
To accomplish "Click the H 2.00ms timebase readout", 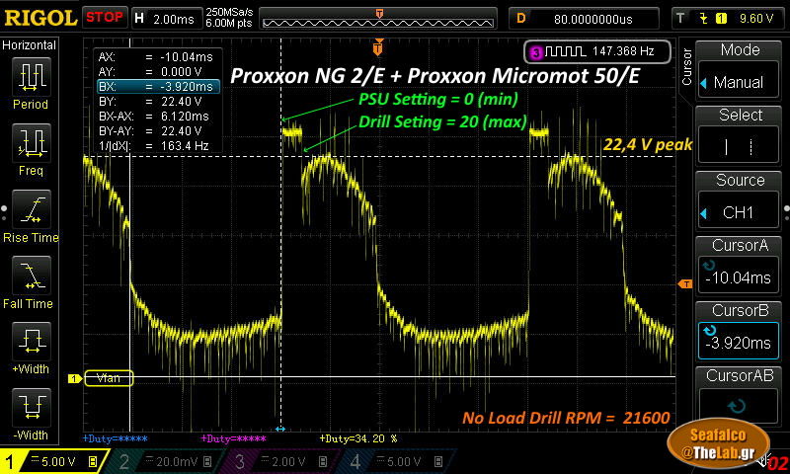I will (165, 19).
